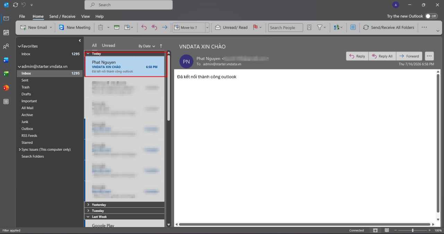Expand Sync Issues (This computer only) folder
This screenshot has width=444, height=234.
19,150
